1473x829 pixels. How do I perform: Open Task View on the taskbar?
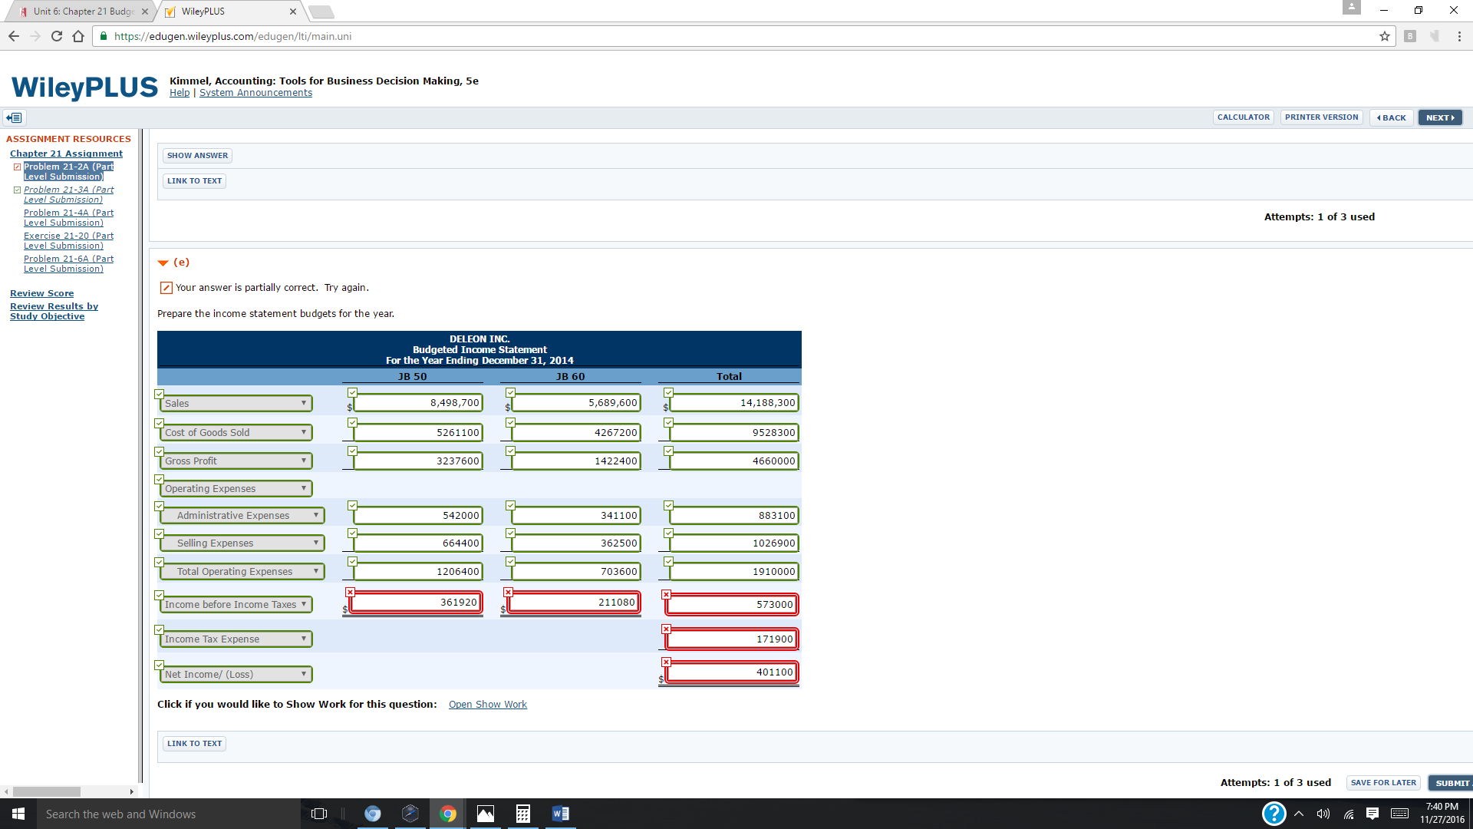[319, 814]
